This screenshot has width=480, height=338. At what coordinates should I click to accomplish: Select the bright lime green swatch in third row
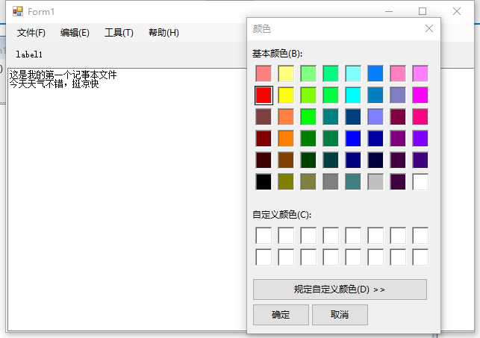pos(308,117)
